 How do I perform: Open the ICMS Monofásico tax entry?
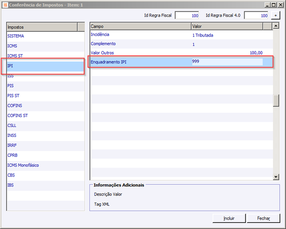(46, 166)
